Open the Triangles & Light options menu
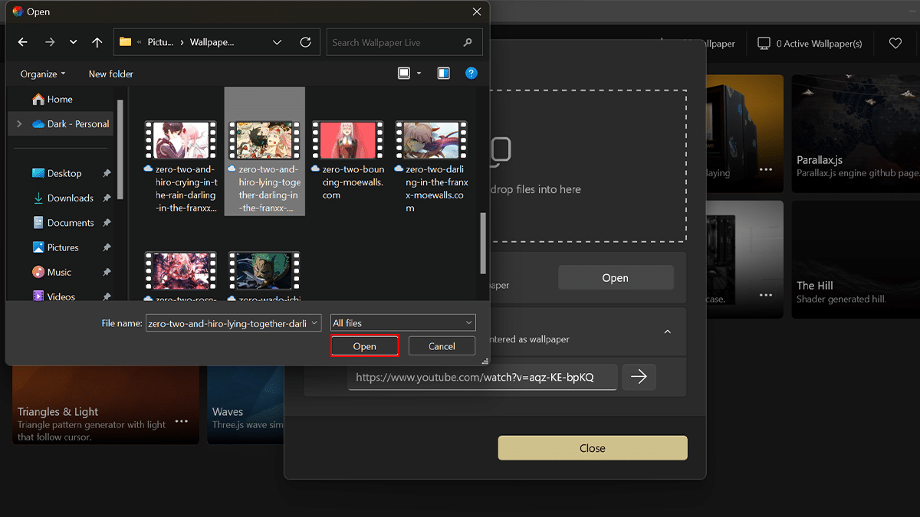The height and width of the screenshot is (517, 920). [x=181, y=420]
